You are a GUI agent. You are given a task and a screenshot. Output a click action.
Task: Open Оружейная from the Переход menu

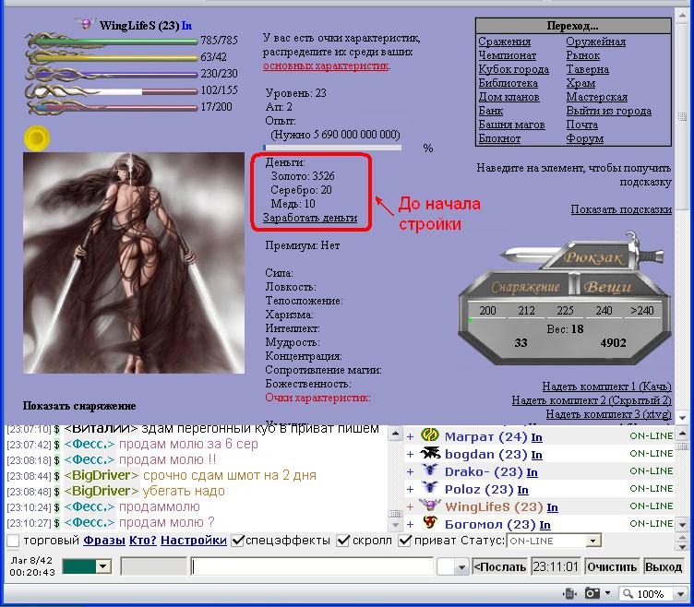(596, 42)
